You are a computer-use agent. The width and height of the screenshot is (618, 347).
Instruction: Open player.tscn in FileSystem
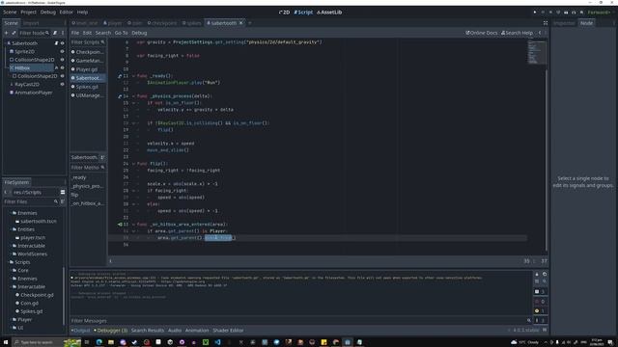click(x=33, y=238)
